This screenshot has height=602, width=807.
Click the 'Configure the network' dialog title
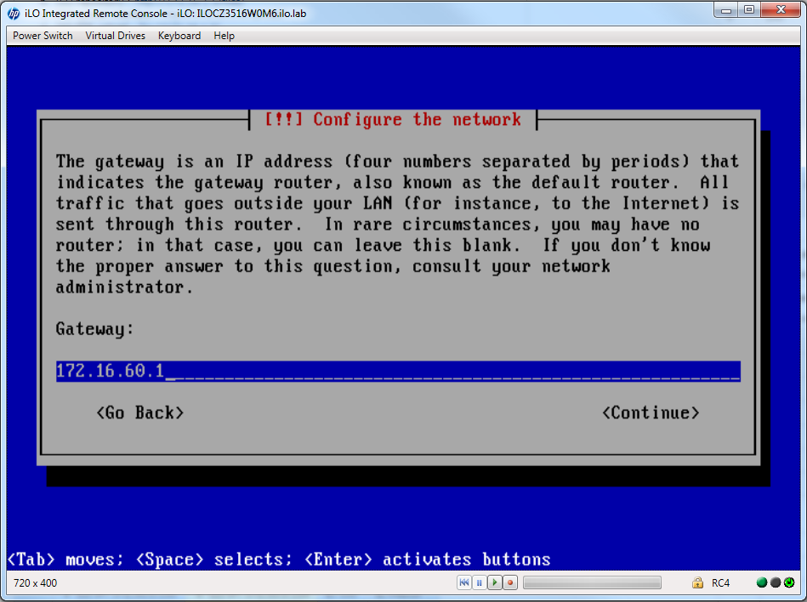(393, 119)
